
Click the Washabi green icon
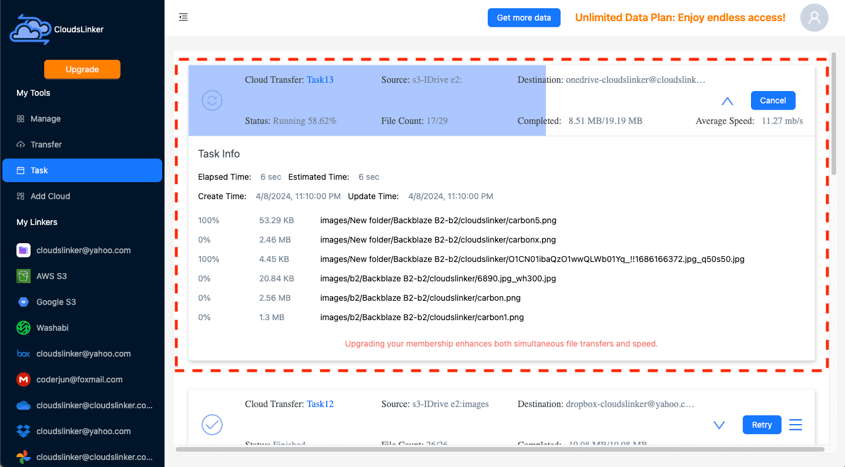point(24,328)
